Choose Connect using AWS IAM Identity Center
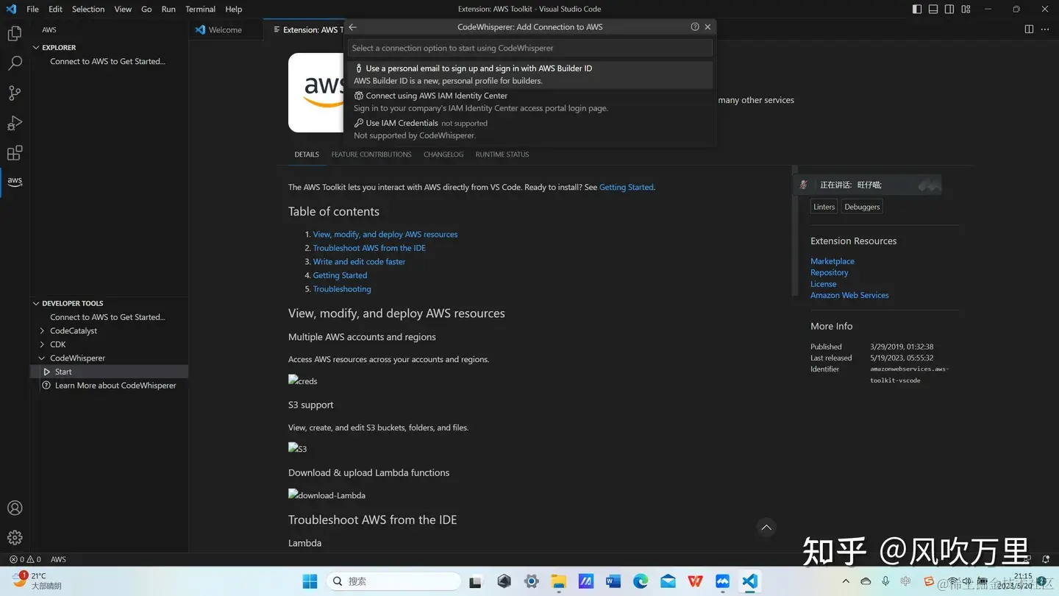The height and width of the screenshot is (596, 1059). (x=529, y=102)
